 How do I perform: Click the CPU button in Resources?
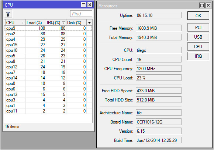pyautogui.click(x=198, y=47)
